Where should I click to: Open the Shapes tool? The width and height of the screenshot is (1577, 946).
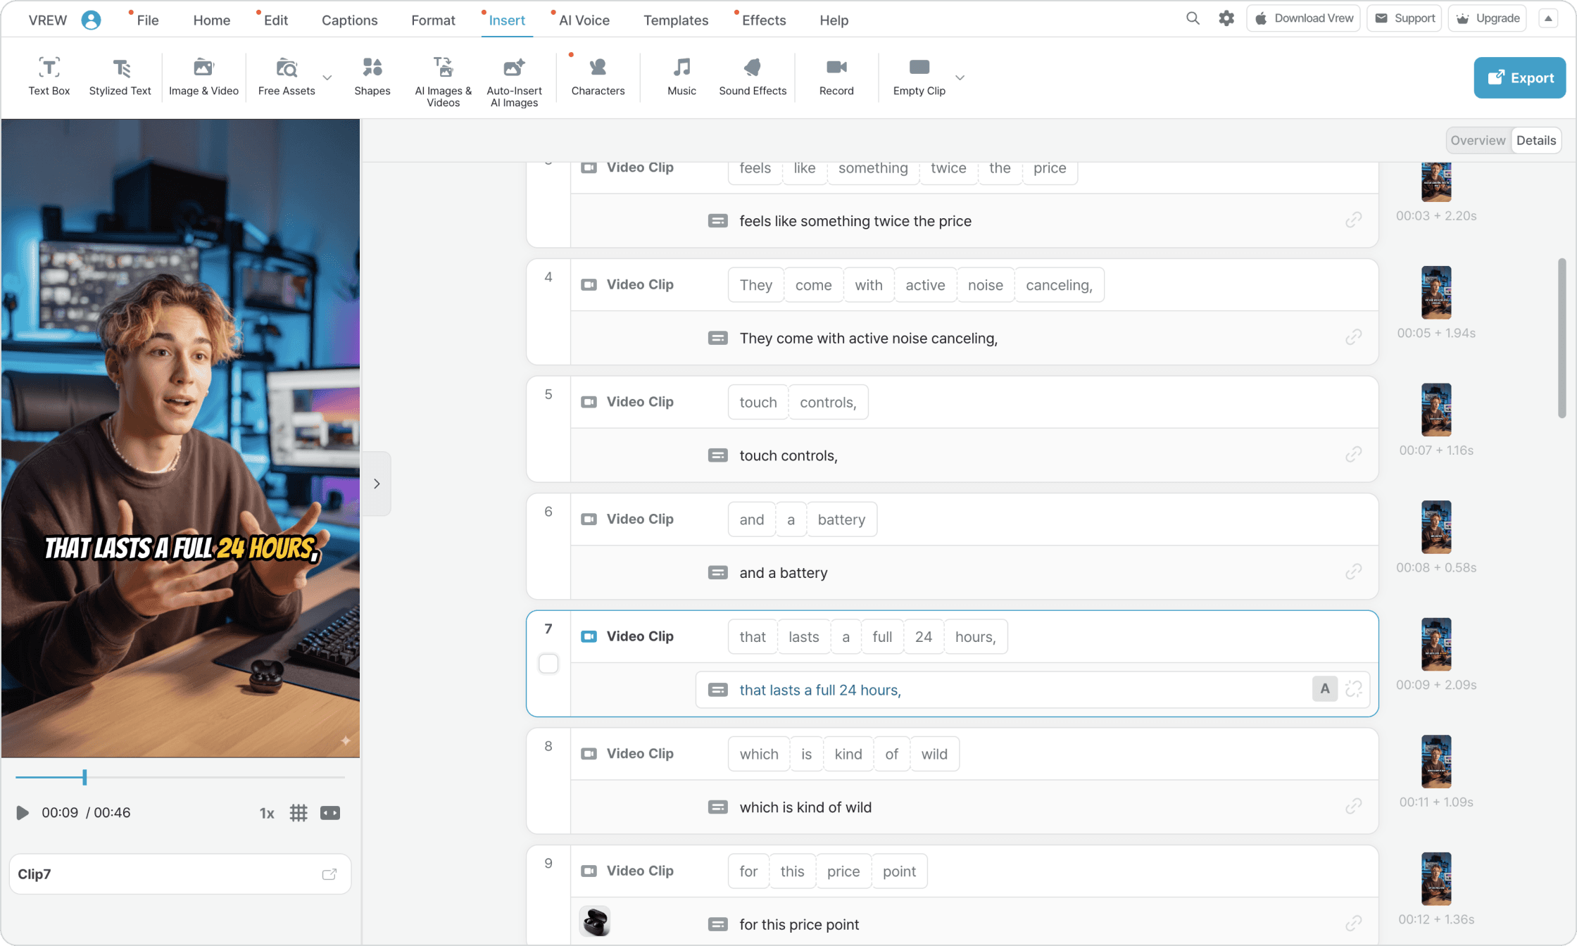coord(372,76)
